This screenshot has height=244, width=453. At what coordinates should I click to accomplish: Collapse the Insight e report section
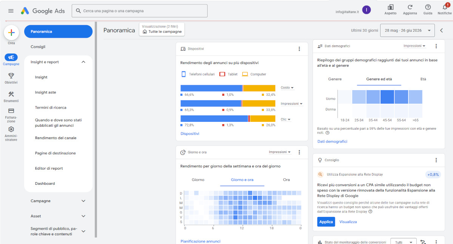83,62
